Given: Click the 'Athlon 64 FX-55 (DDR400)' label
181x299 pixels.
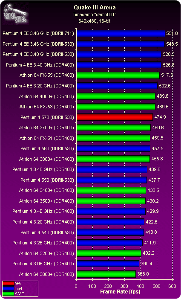Looking at the screenshot, I should click(x=46, y=75).
